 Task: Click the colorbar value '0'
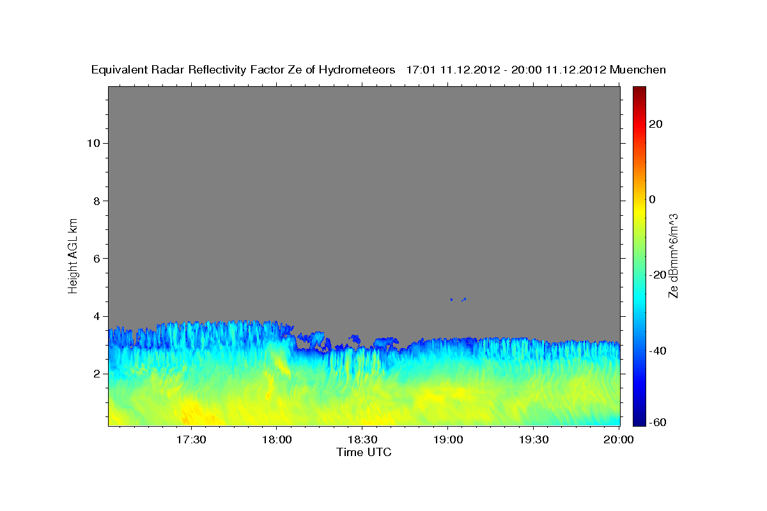tap(653, 199)
